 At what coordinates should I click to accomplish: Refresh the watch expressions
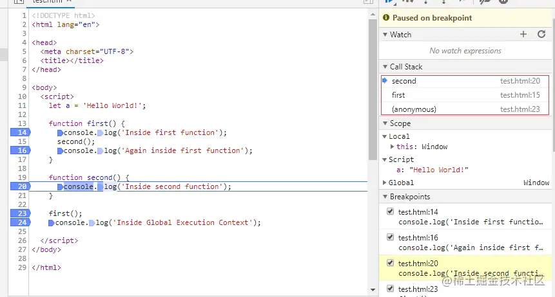(541, 34)
